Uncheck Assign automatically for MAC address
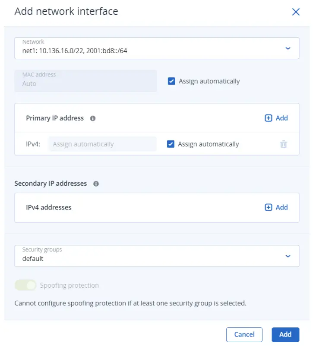The width and height of the screenshot is (316, 346). tap(171, 81)
